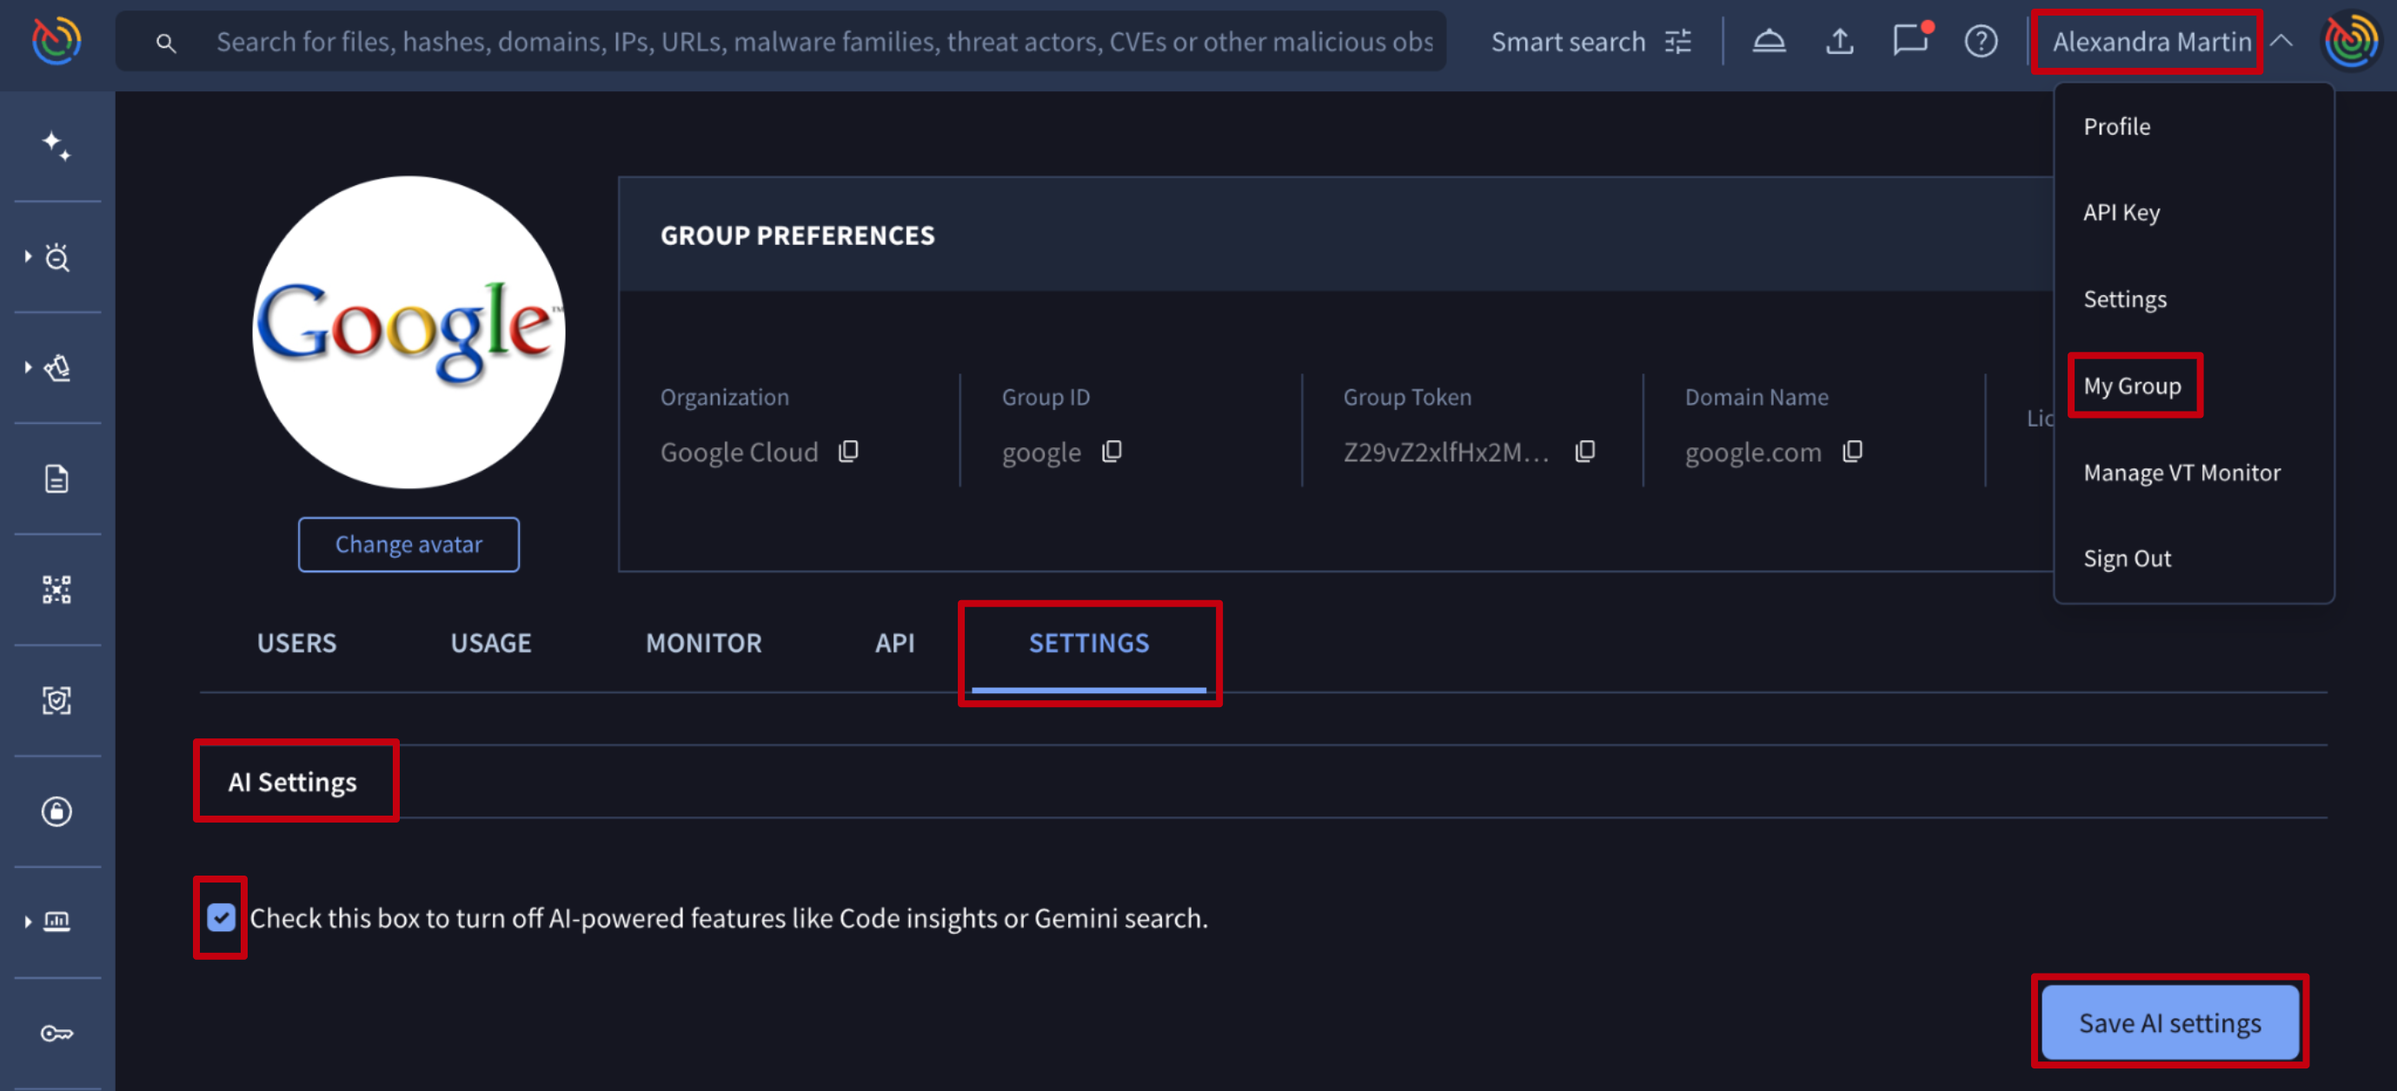
Task: Copy the Group Token value
Action: pos(1584,452)
